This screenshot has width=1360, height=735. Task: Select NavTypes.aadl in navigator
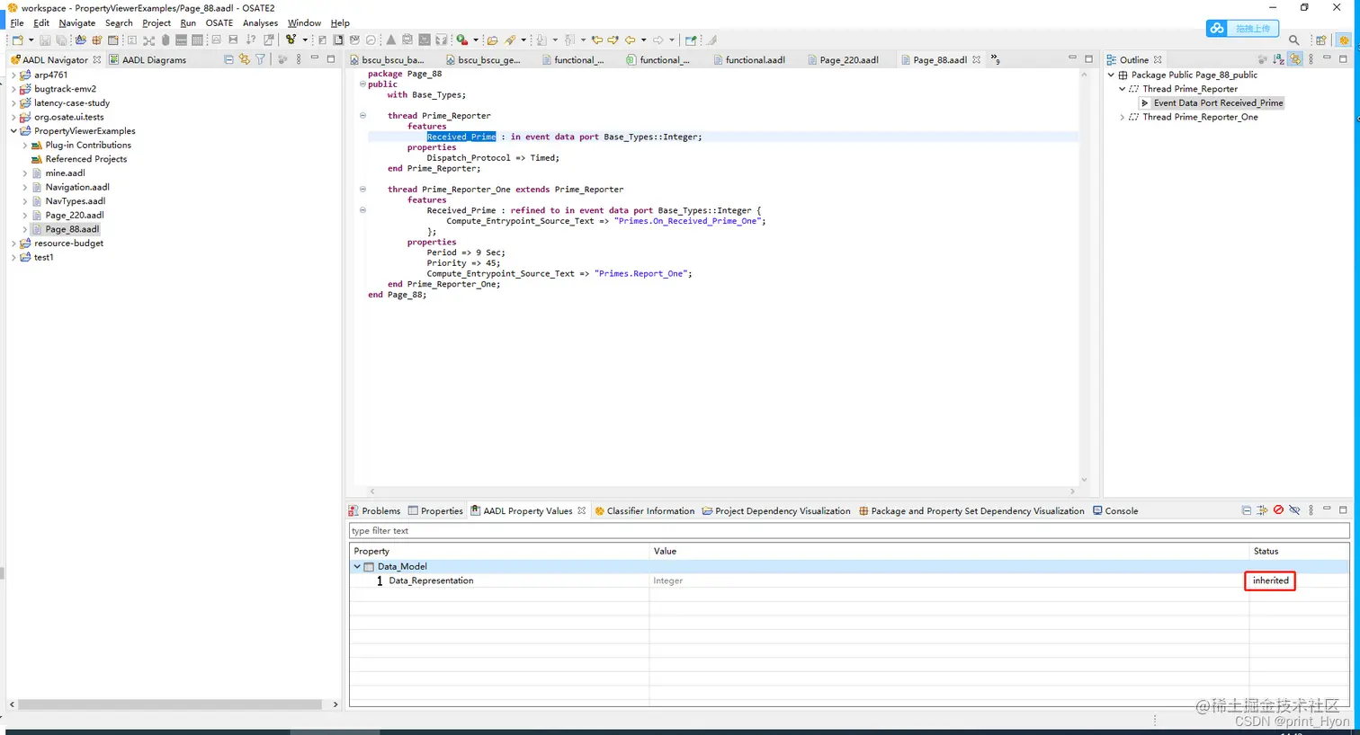click(76, 201)
